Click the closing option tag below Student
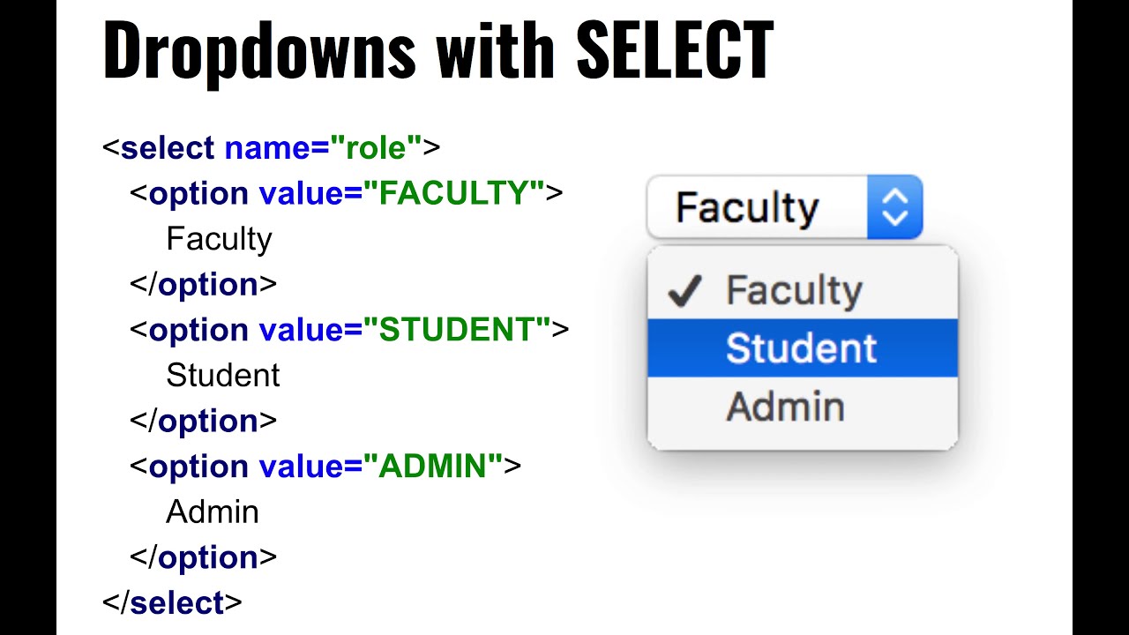 coord(204,422)
